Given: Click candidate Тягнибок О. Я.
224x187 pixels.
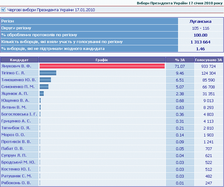Looking at the screenshot, I should pyautogui.click(x=16, y=128).
